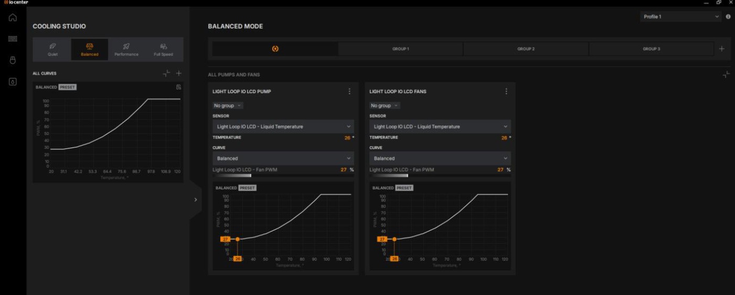Add a new group with the plus icon

(x=722, y=49)
